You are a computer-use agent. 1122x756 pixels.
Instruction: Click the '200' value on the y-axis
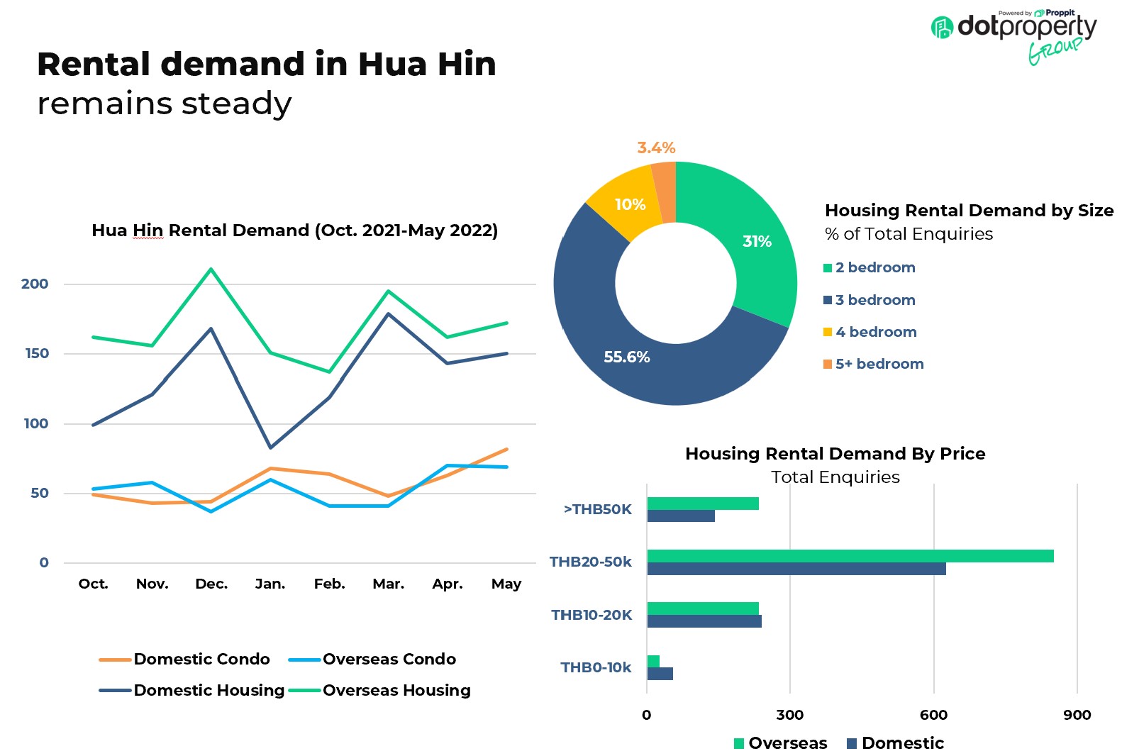(35, 284)
